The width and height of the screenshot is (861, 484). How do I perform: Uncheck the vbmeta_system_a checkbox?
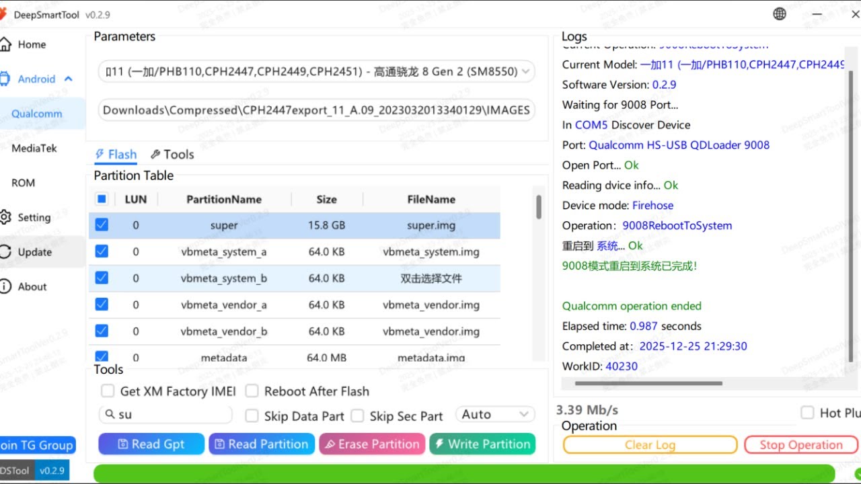102,251
